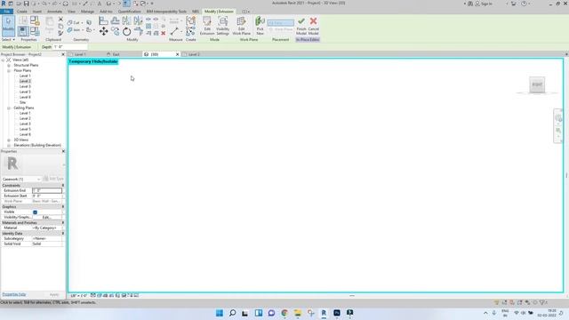The image size is (569, 320).
Task: Open File Explorer from taskbar
Action: (298, 313)
